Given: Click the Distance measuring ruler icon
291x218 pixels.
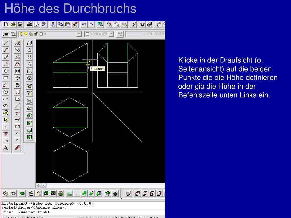Looking at the screenshot, I should (124, 24).
